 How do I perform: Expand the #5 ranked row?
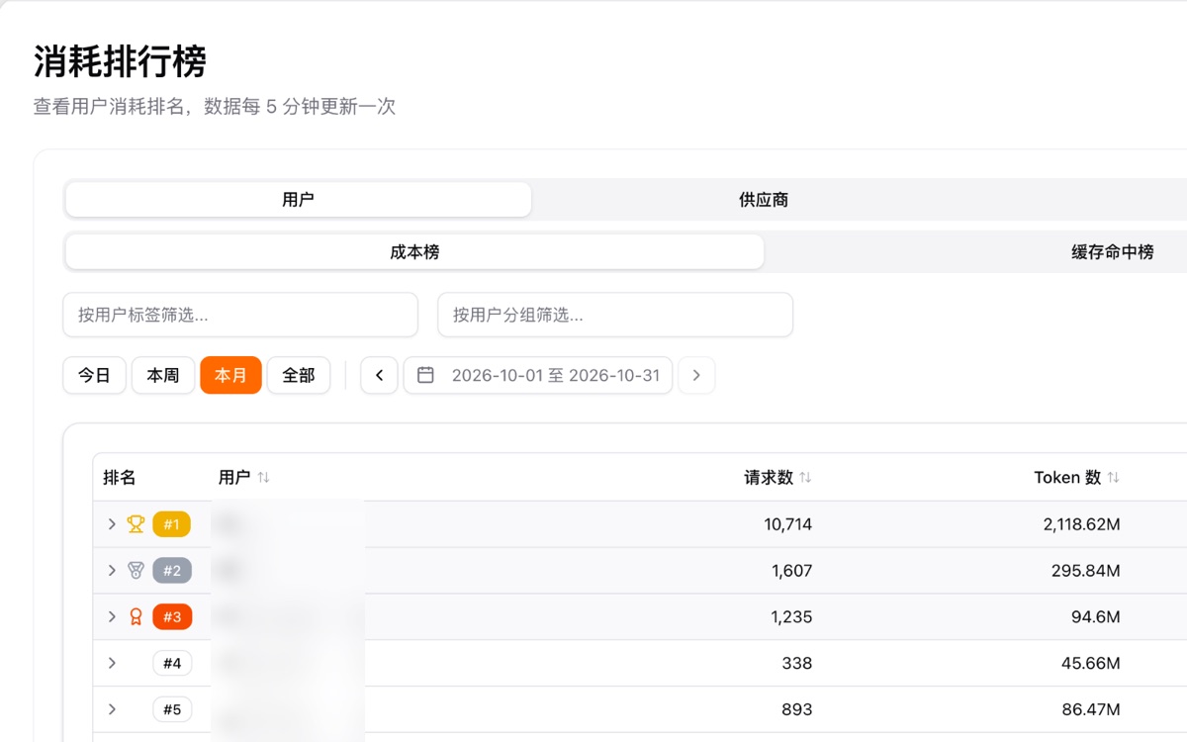pos(112,709)
